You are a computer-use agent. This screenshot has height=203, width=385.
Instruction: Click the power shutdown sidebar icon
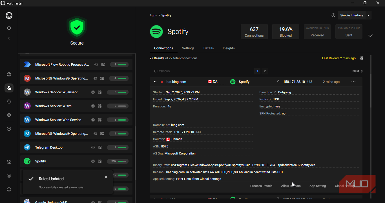[9, 189]
